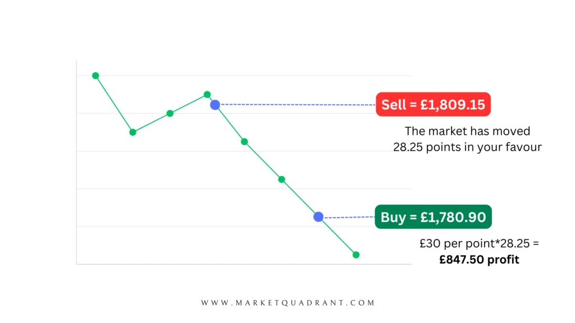This screenshot has width=575, height=323.
Task: Click the chart's vertical axis line
Action: click(x=76, y=162)
